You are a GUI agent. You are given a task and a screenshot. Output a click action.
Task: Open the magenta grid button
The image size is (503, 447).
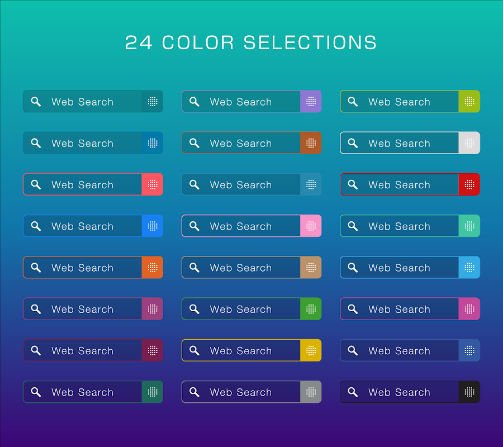[x=469, y=309]
